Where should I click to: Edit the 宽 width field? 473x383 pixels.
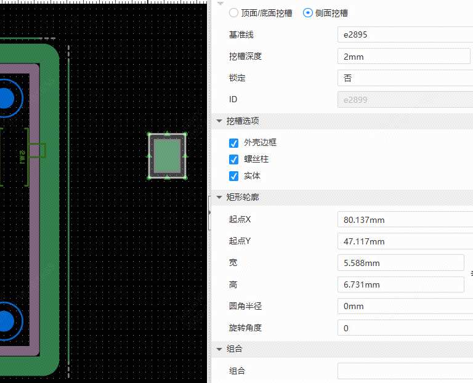coord(400,263)
